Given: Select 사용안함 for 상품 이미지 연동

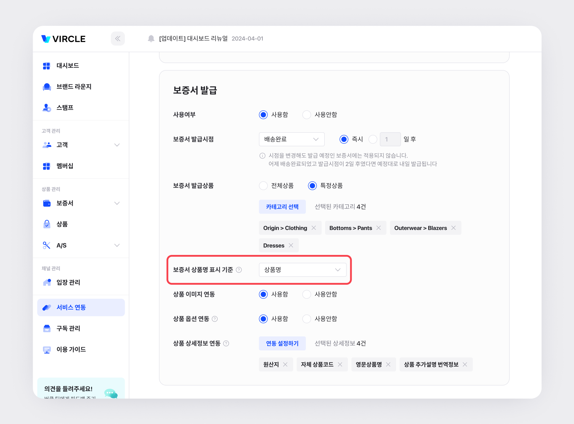Looking at the screenshot, I should (307, 294).
